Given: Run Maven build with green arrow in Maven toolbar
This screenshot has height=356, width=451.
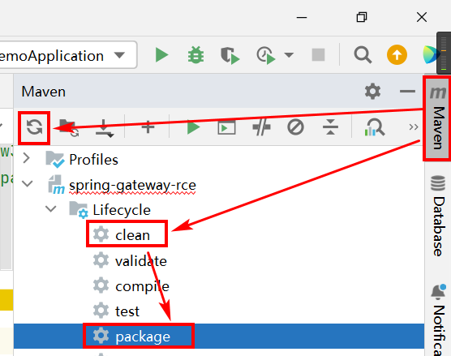Looking at the screenshot, I should (x=193, y=127).
